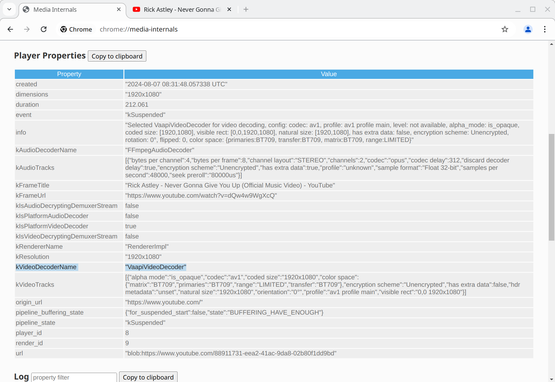Open Chrome's three-dot menu
Viewport: 555px width, 382px height.
point(544,29)
